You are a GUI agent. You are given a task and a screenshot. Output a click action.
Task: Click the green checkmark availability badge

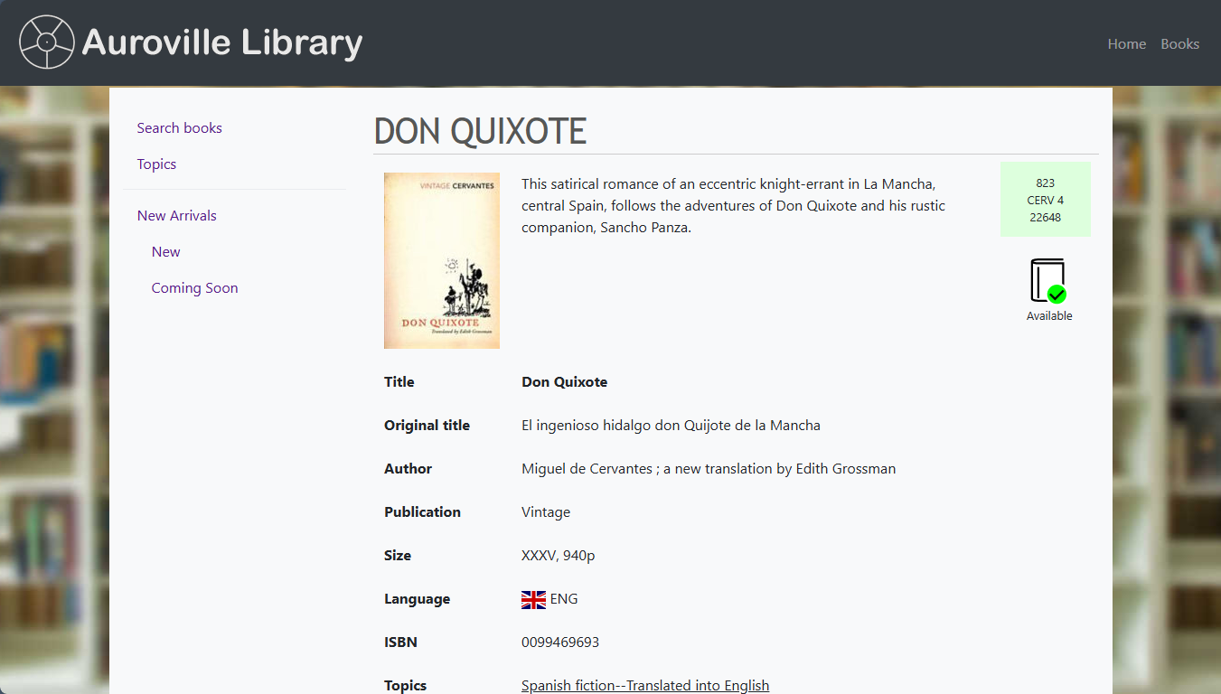1057,295
